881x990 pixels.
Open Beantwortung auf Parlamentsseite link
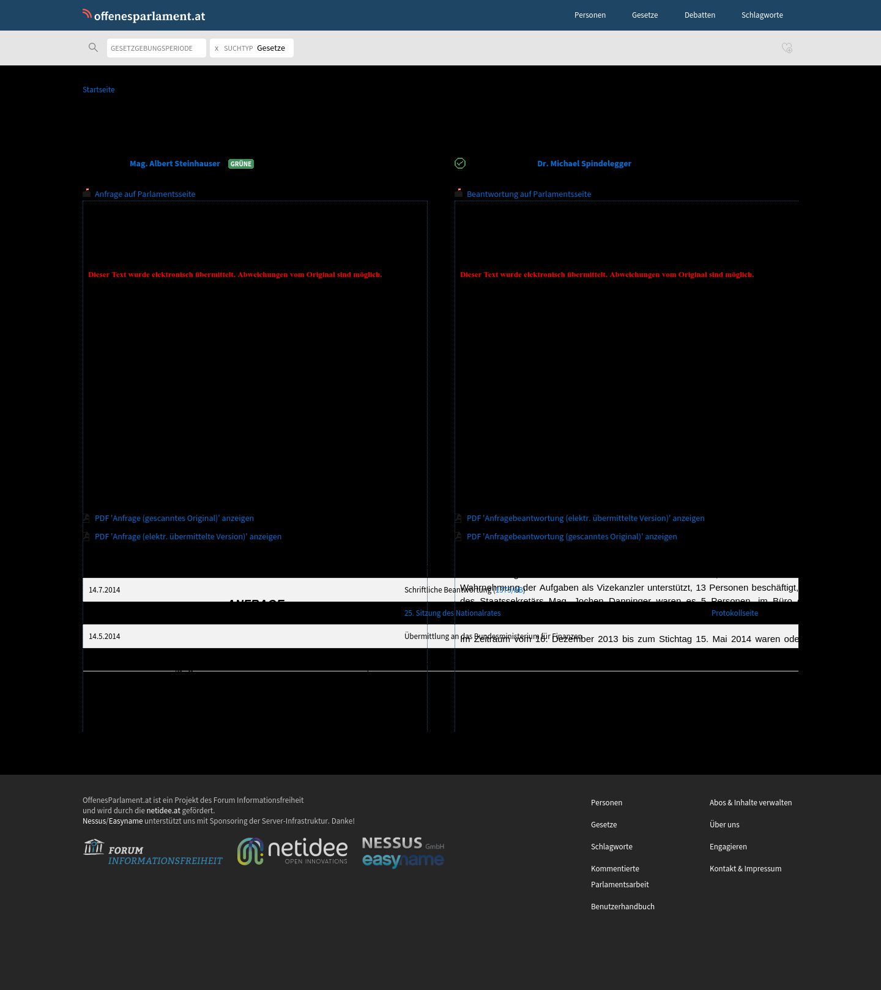(529, 194)
